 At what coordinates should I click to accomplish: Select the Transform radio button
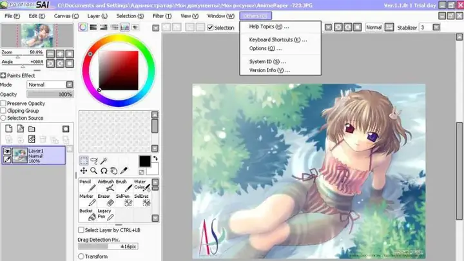click(81, 256)
